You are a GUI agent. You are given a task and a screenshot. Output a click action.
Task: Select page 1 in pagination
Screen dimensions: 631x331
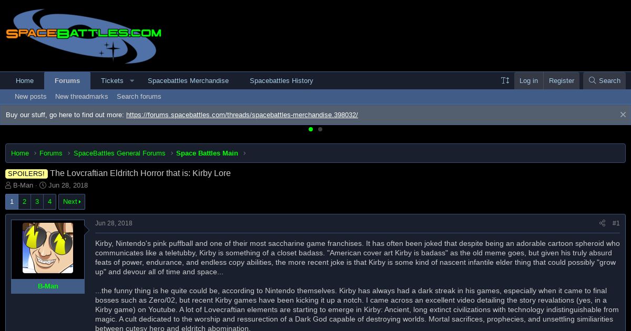click(12, 202)
